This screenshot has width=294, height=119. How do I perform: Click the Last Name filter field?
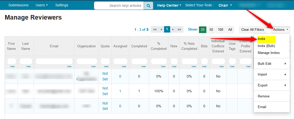26,61
